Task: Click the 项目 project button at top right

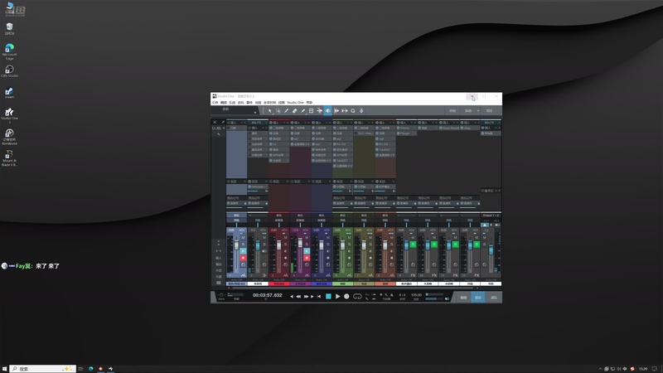Action: 489,111
